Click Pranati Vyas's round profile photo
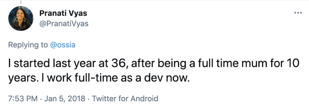Screen dimensions: 309x109 coord(21,18)
